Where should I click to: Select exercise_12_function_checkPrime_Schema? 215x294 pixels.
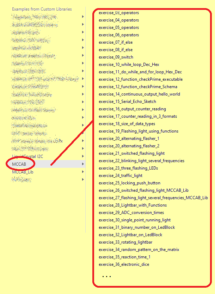click(x=138, y=87)
